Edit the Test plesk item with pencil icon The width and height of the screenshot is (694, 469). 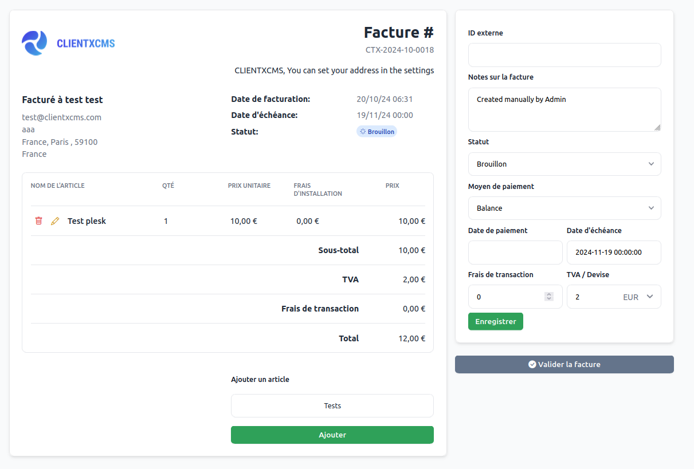(55, 221)
